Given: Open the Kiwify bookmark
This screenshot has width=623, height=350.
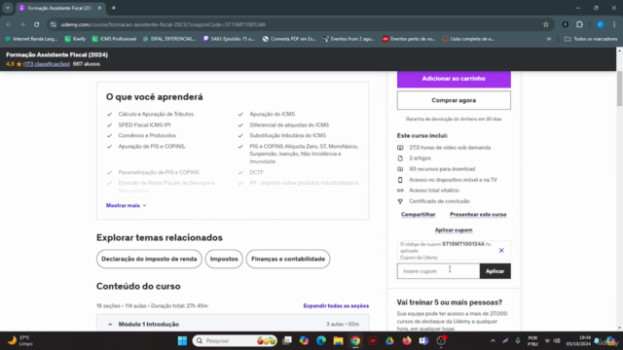Looking at the screenshot, I should (76, 39).
